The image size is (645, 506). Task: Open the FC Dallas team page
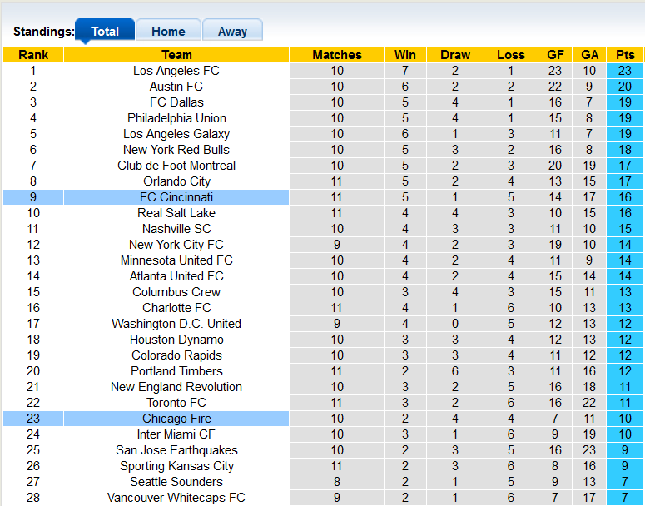(x=176, y=102)
